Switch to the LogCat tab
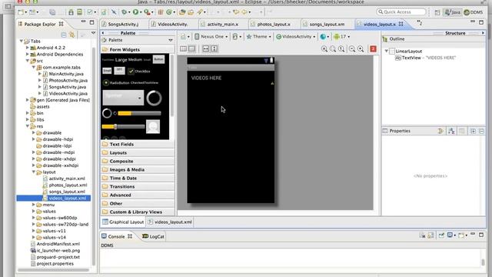Viewport: 492px width, 277px height. pos(153,236)
